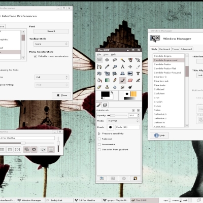Select the Clone stamp tool
Screen dimensions: 203x203
[107, 87]
